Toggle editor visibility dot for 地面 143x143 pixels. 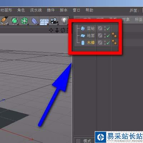click(105, 34)
